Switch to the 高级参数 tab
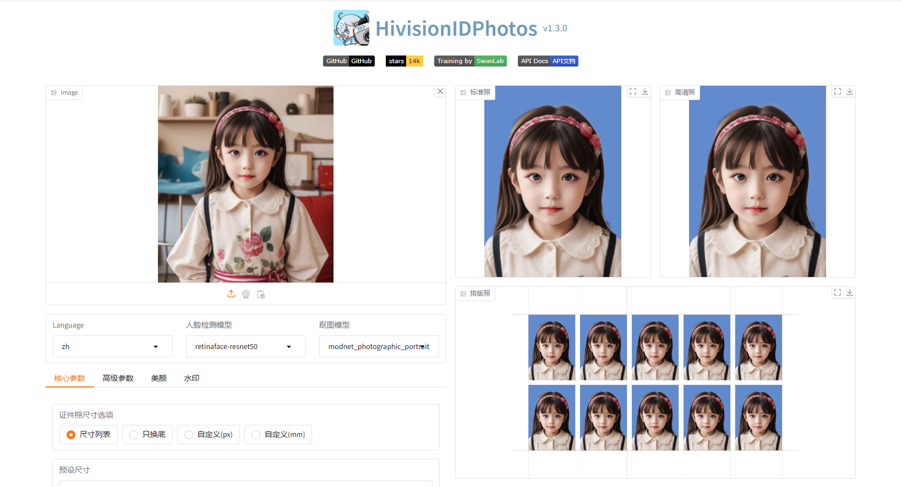 click(118, 378)
